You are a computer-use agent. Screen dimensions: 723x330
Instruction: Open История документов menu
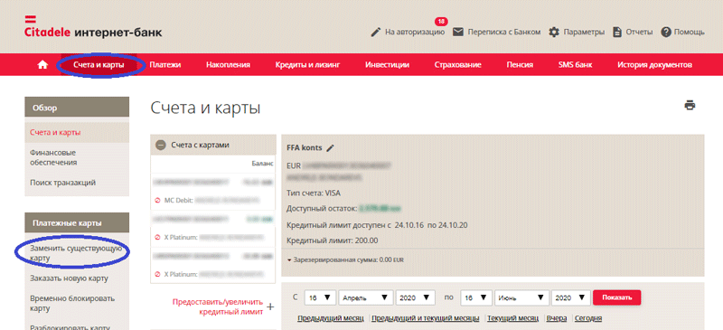click(x=654, y=65)
